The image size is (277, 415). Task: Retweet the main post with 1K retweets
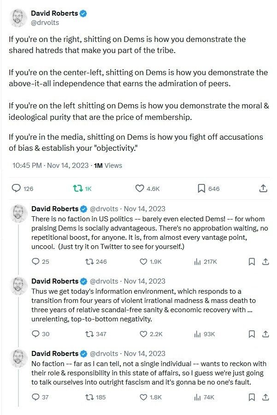[x=78, y=188]
